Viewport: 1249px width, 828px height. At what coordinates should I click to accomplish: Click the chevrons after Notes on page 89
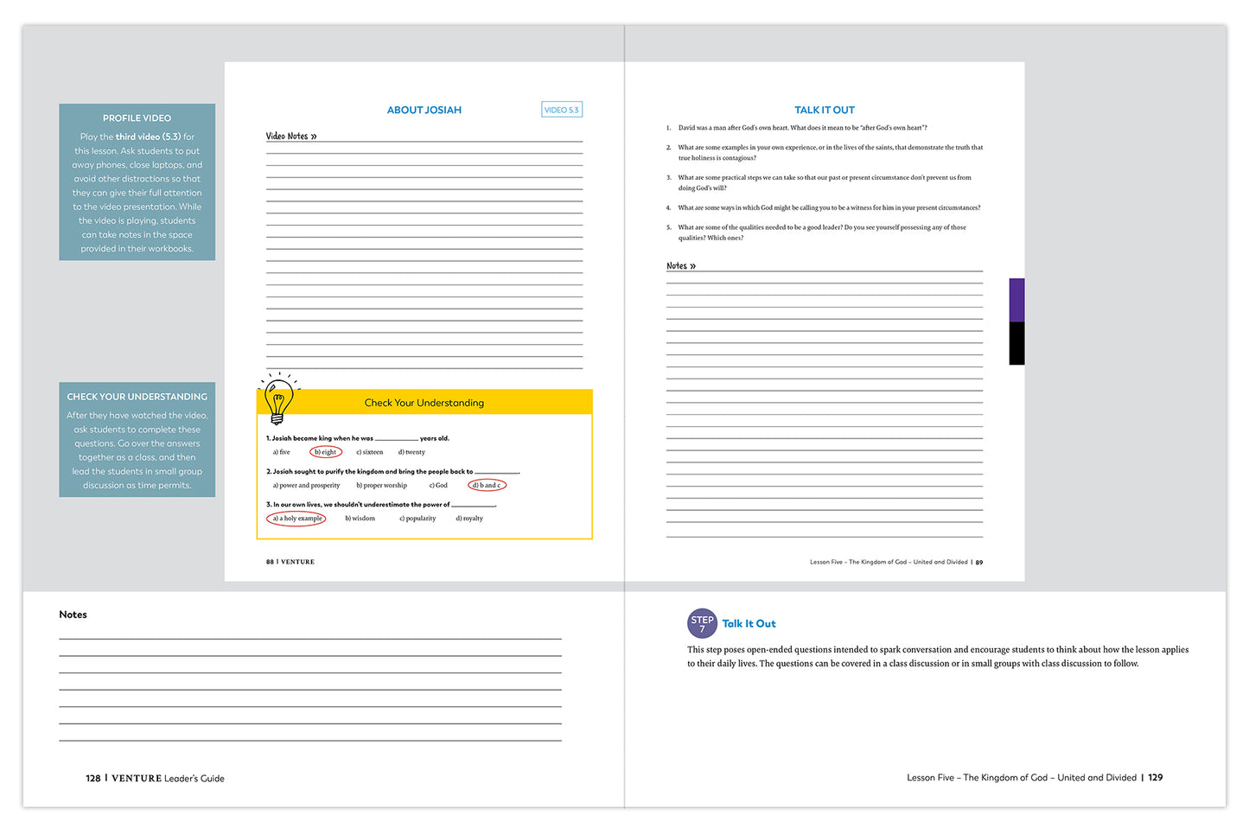(692, 266)
